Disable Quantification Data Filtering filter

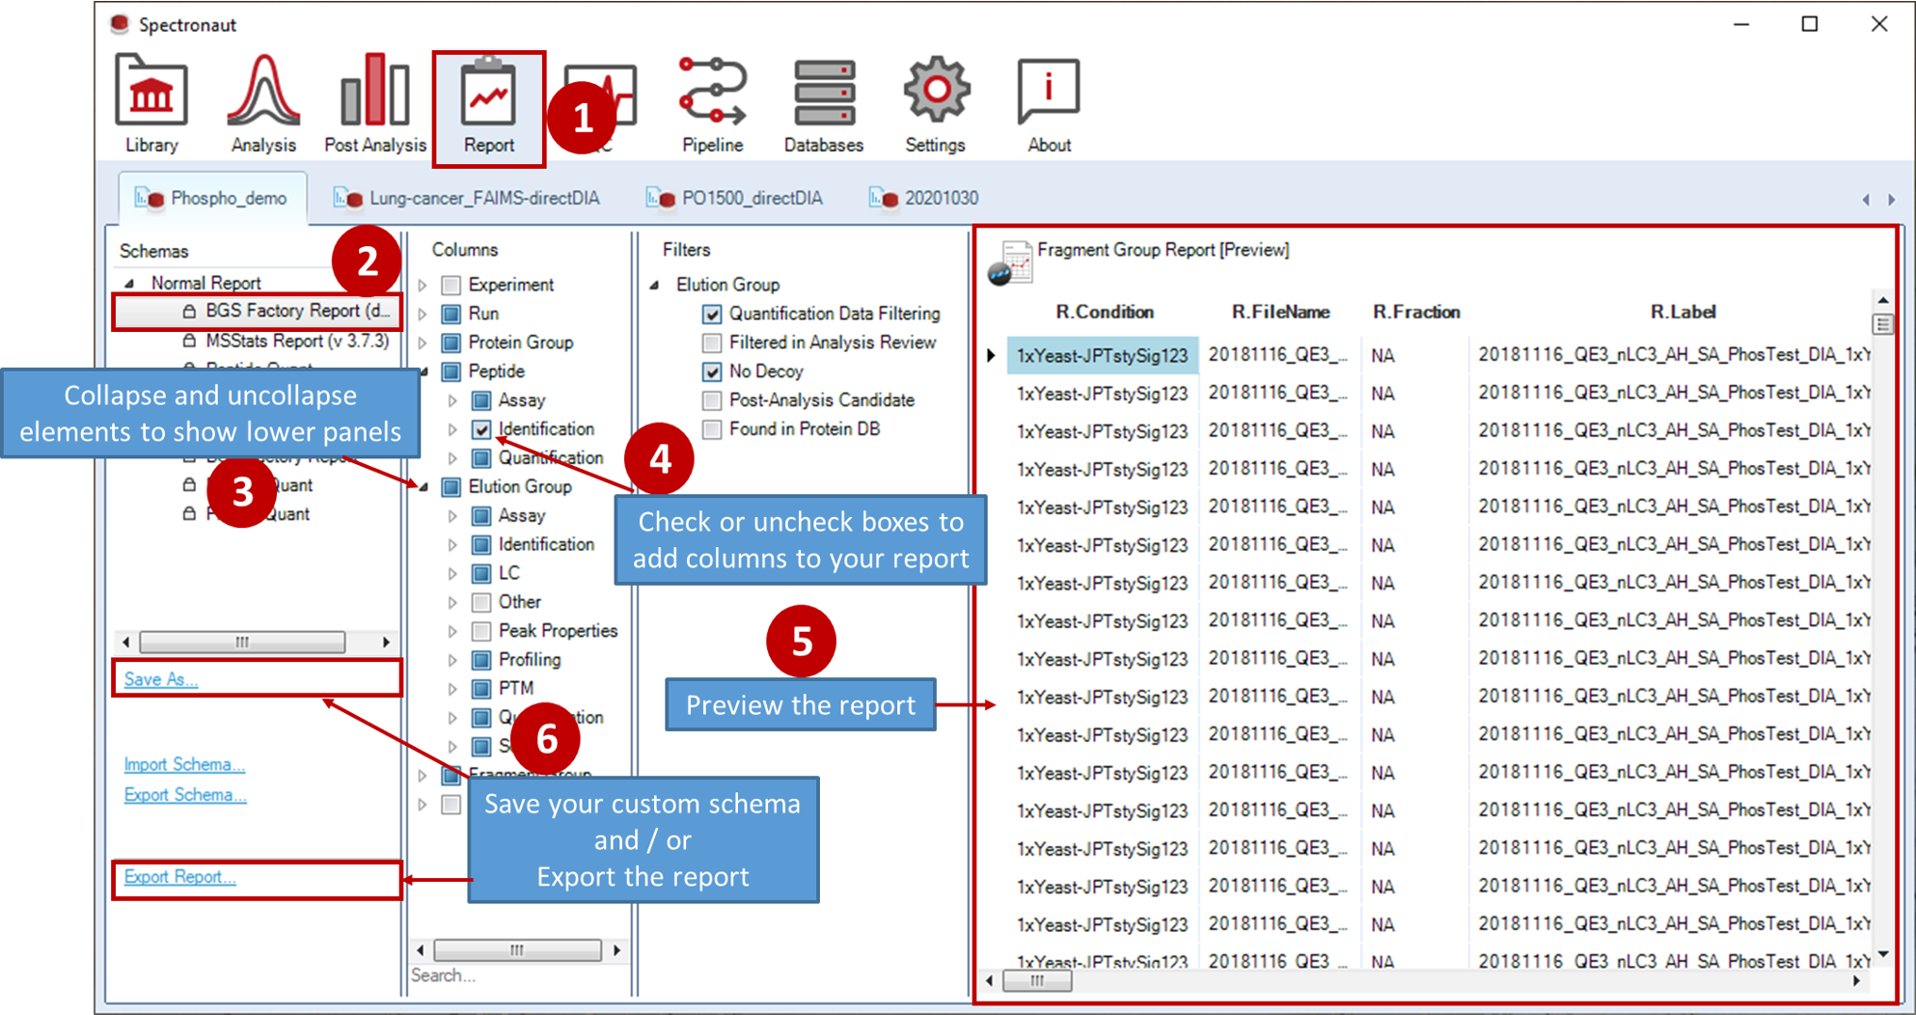pyautogui.click(x=712, y=315)
